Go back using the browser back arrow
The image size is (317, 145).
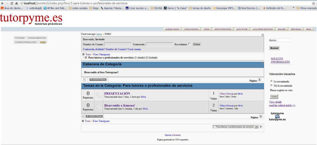pyautogui.click(x=2, y=3)
